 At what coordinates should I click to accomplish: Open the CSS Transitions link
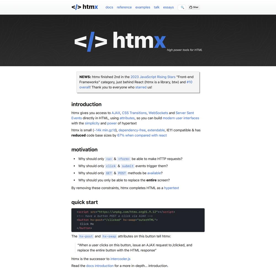click(x=134, y=113)
